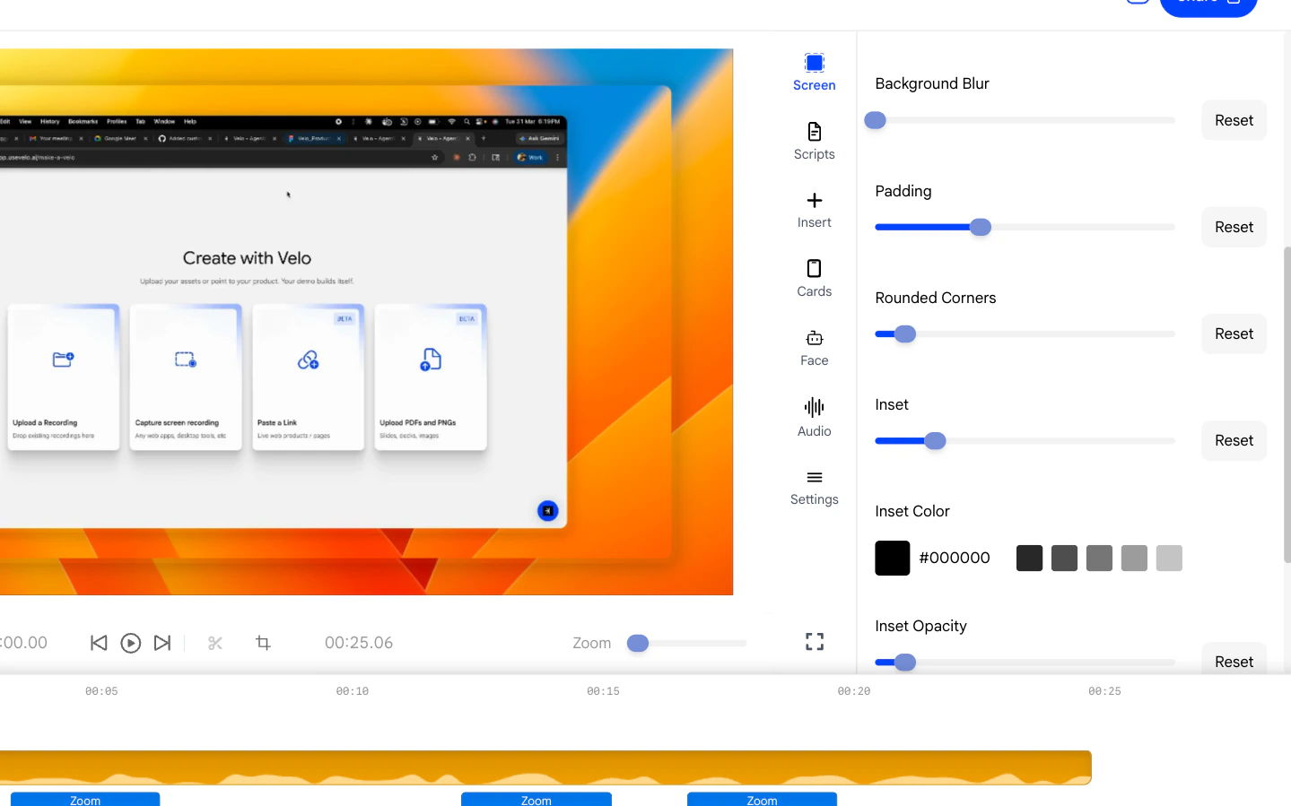Click the 00:25.06 duration readout

359,643
